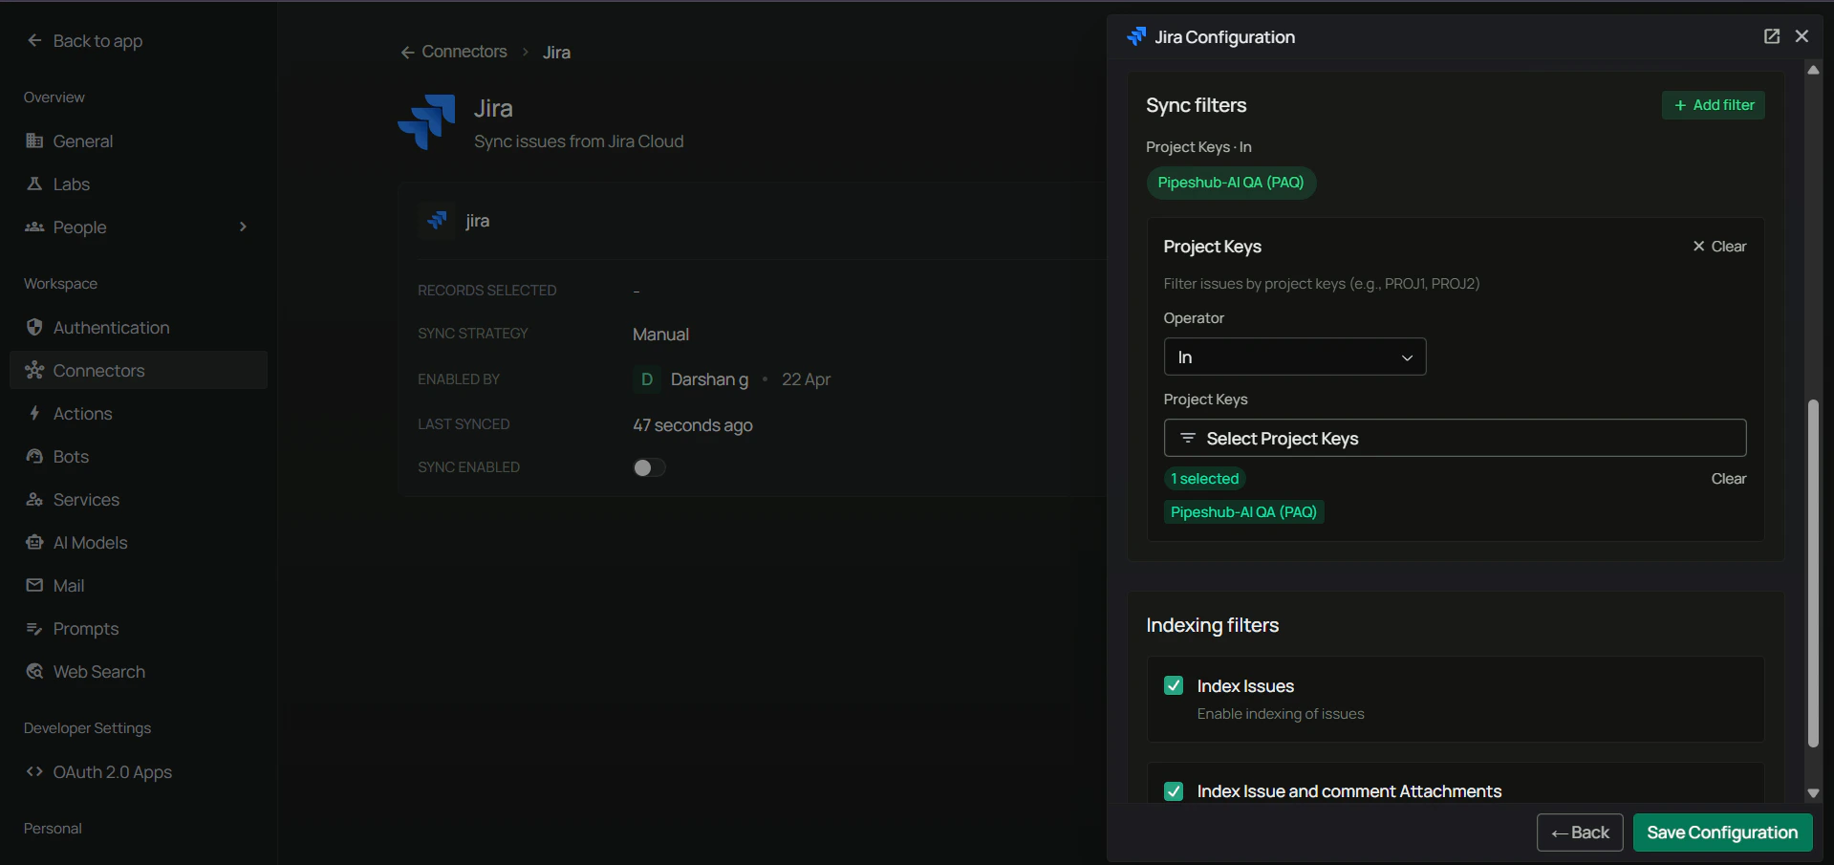Click the Bots icon in sidebar
The width and height of the screenshot is (1834, 865).
(x=34, y=456)
